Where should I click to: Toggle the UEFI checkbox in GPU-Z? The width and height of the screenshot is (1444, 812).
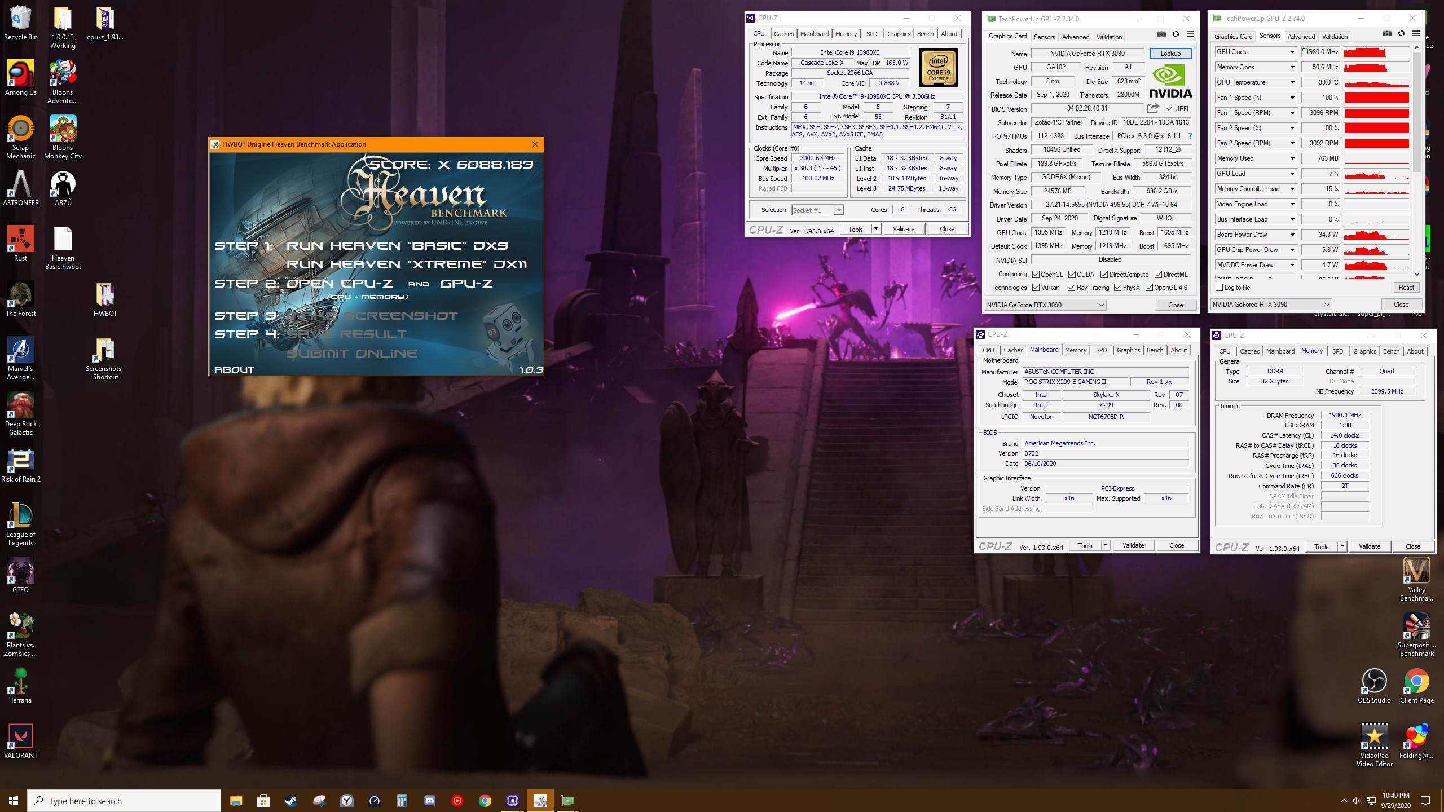1169,109
